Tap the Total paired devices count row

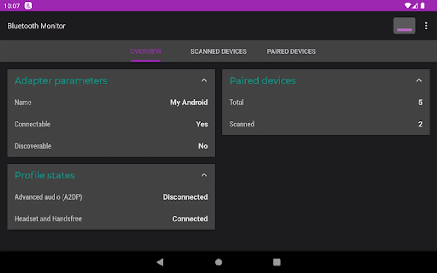point(326,103)
